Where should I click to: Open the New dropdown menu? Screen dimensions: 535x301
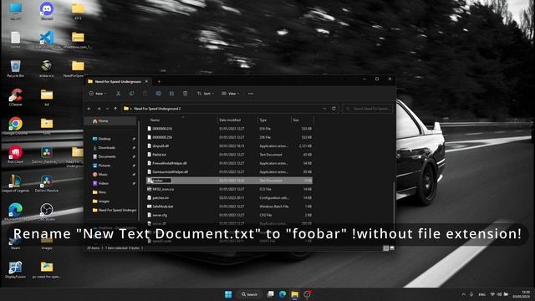98,94
